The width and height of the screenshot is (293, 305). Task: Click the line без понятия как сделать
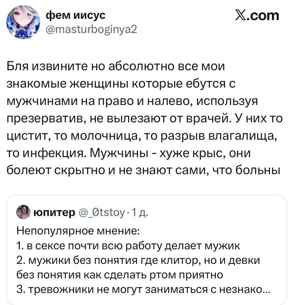120,275
